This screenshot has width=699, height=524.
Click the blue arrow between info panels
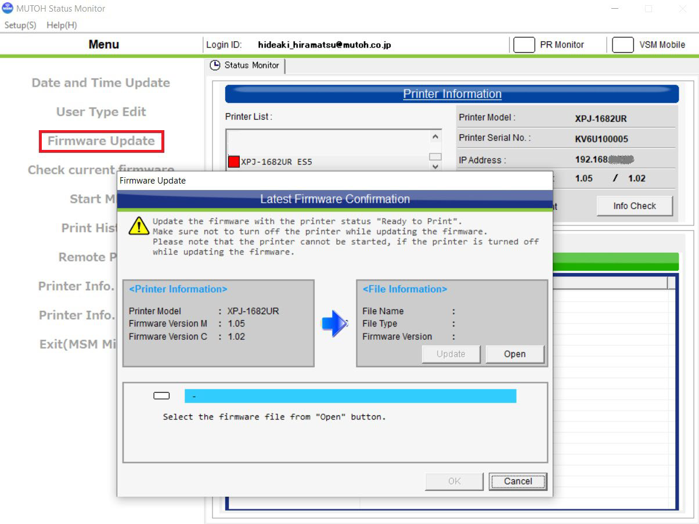point(334,324)
